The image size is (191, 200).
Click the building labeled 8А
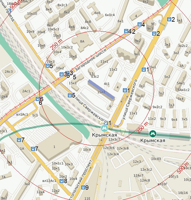[82, 41]
